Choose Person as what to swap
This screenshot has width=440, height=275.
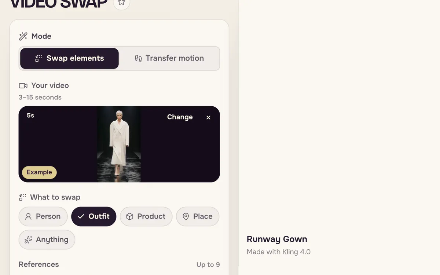pos(43,216)
